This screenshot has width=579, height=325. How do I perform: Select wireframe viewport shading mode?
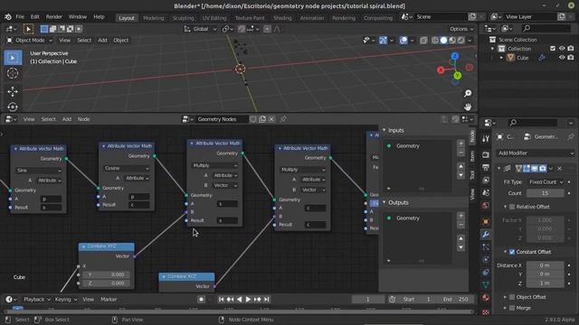435,40
